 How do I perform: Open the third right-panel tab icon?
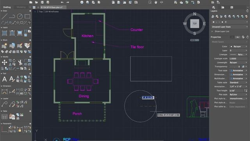tap(232, 7)
